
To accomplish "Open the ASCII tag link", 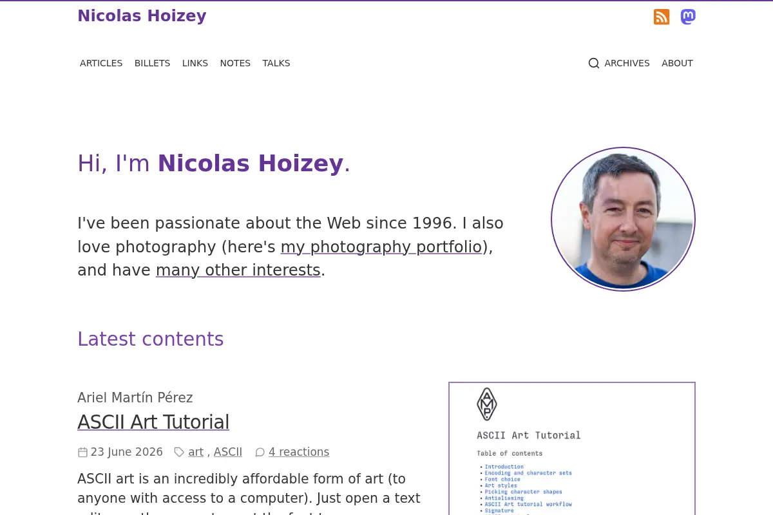I will click(x=228, y=452).
